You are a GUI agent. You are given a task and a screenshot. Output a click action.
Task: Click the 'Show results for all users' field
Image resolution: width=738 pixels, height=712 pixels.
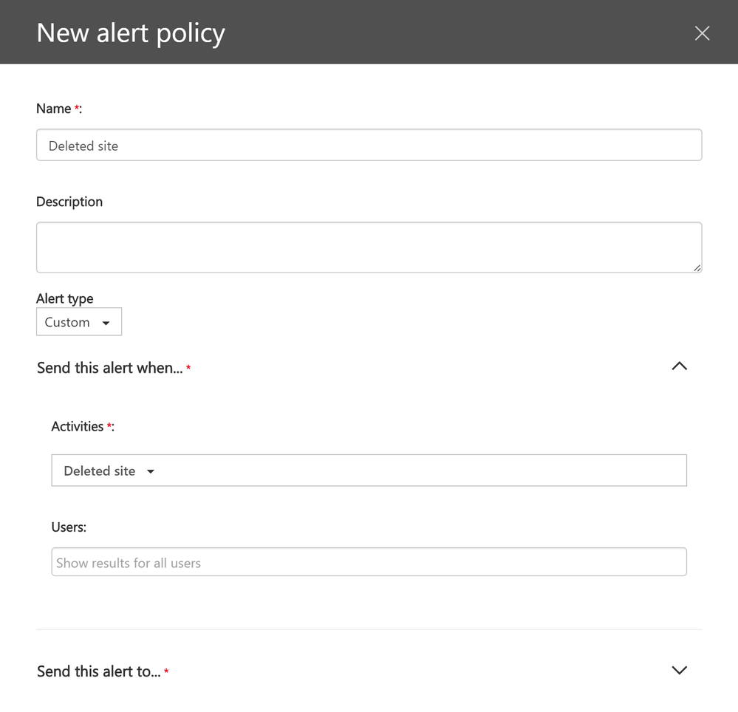(369, 562)
